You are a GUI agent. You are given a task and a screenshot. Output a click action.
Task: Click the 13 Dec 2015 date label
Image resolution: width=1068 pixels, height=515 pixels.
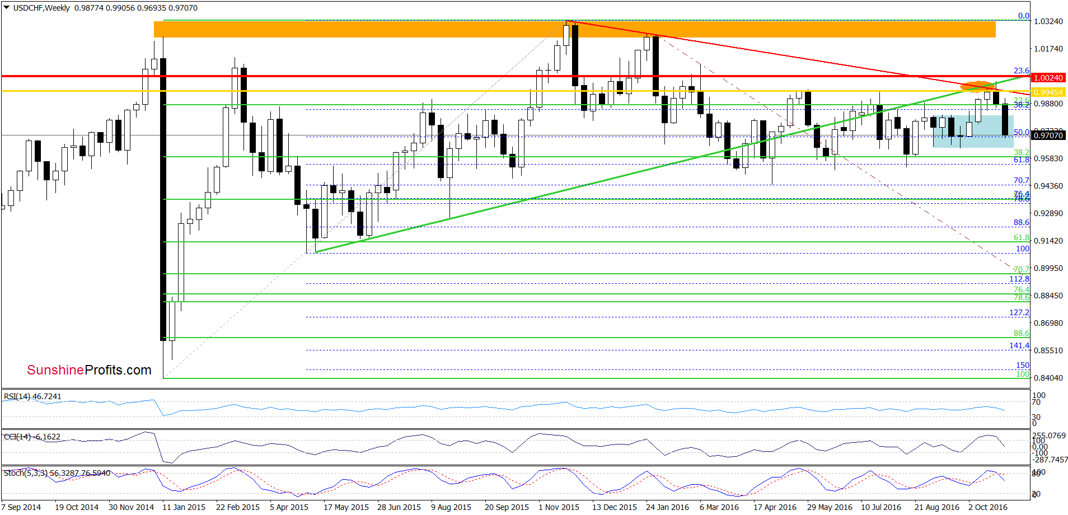coord(615,507)
